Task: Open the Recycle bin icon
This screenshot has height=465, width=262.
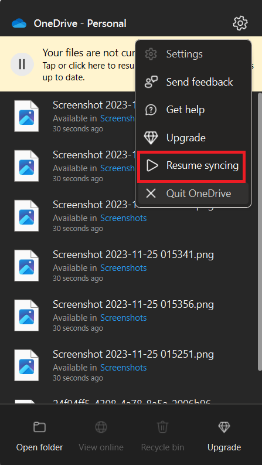Action: click(162, 427)
